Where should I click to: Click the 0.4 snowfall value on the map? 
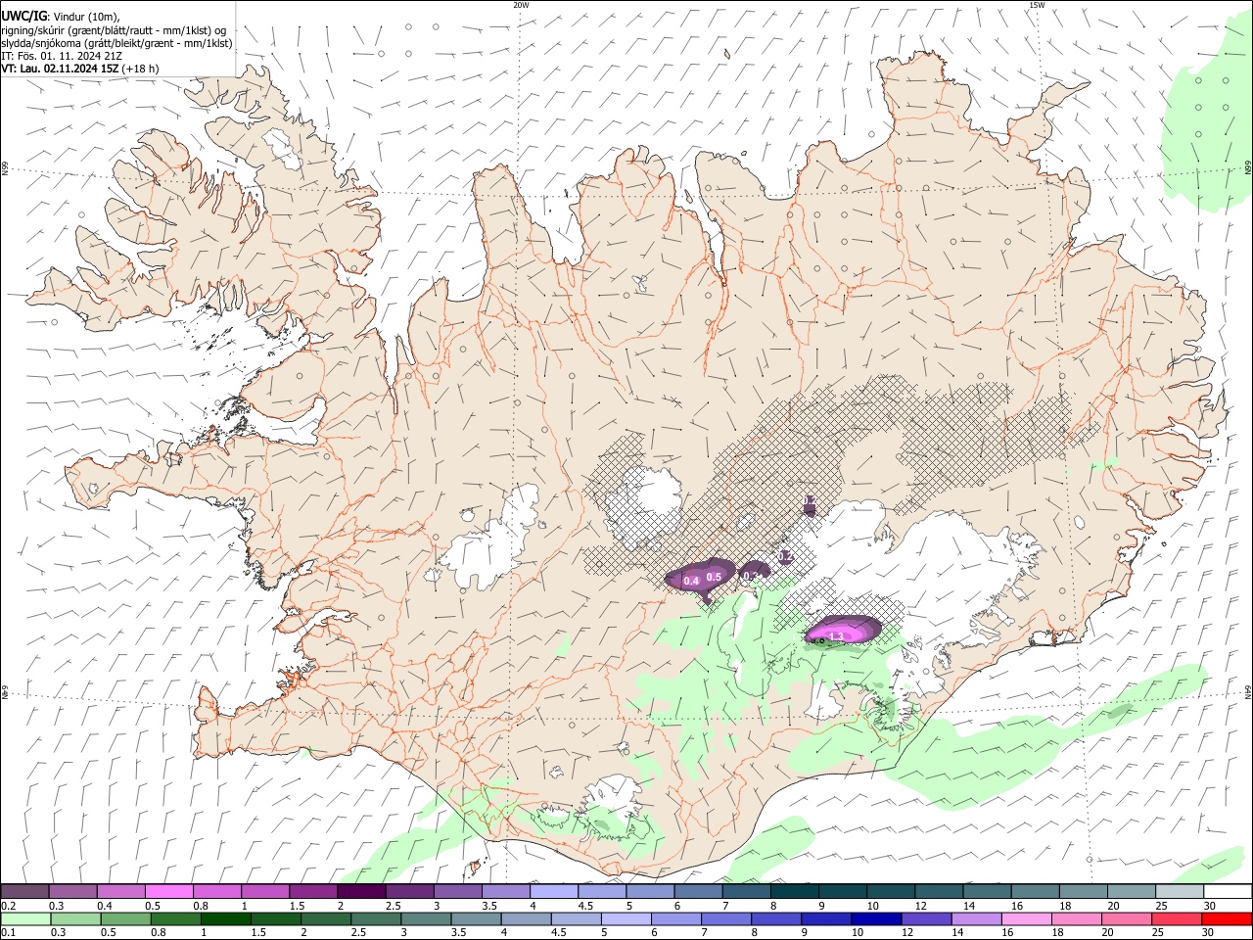pyautogui.click(x=691, y=582)
